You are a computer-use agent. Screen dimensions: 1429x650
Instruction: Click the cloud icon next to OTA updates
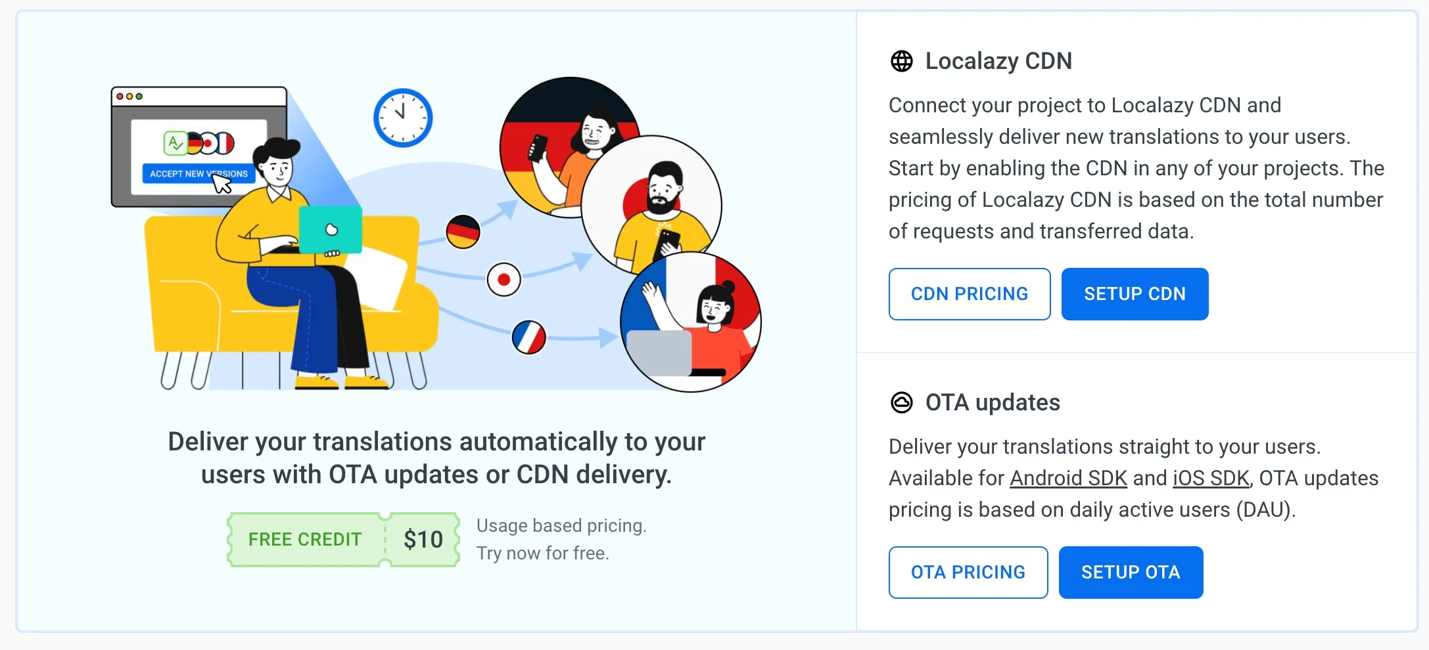click(901, 402)
